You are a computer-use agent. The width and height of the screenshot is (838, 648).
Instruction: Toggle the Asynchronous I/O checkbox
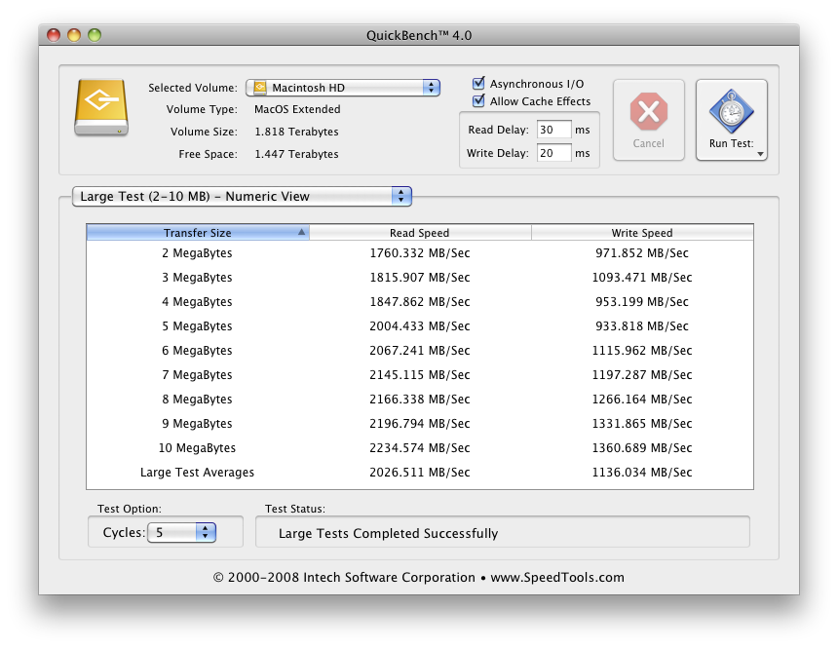tap(478, 84)
